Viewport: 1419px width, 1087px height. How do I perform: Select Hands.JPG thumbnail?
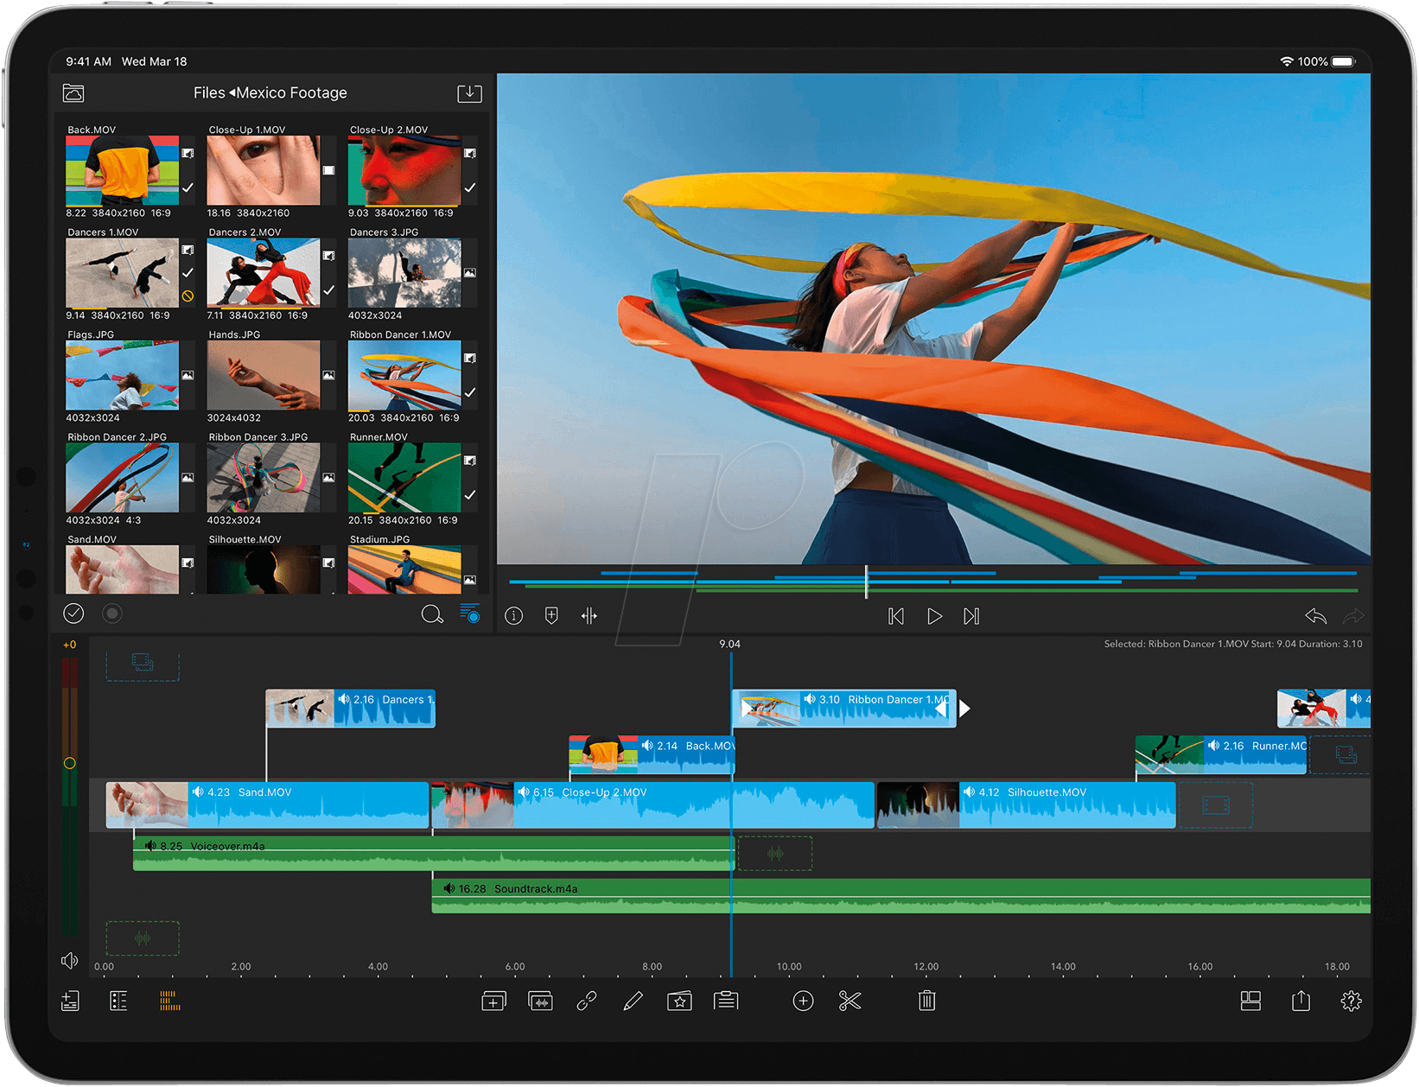pyautogui.click(x=263, y=375)
